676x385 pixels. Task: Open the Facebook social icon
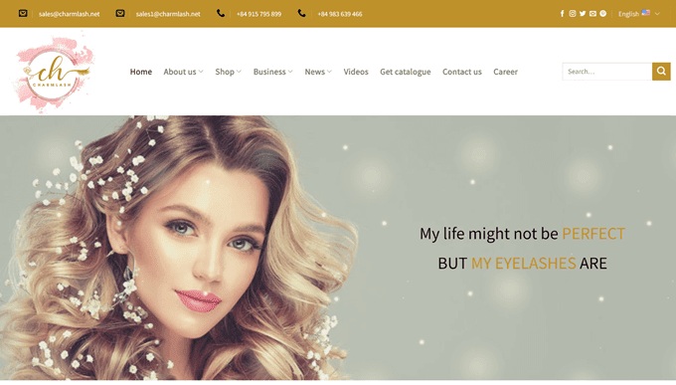tap(562, 13)
